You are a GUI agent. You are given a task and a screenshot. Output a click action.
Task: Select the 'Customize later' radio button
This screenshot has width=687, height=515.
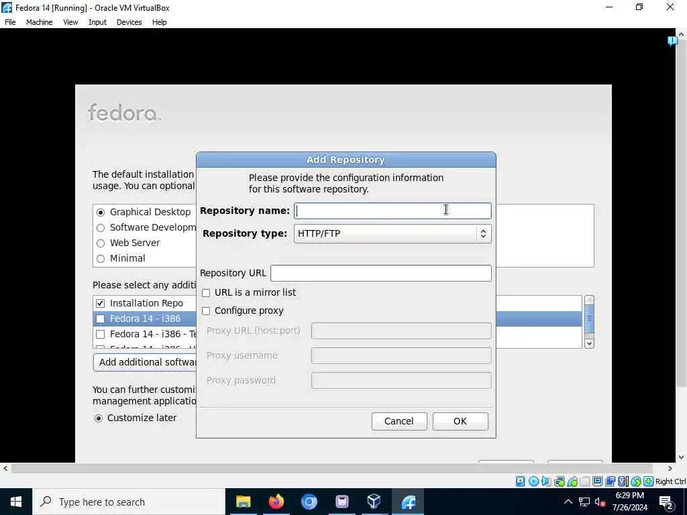tap(99, 418)
